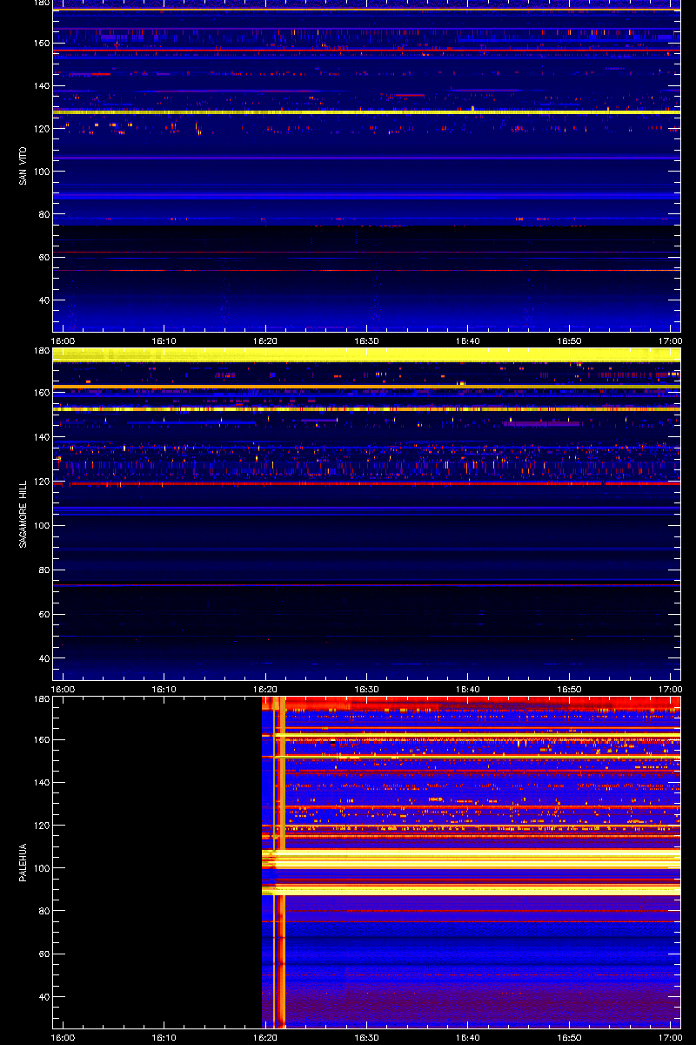Pick the 16:40 tick below Palehua panel
The image size is (696, 1045).
tap(468, 1037)
